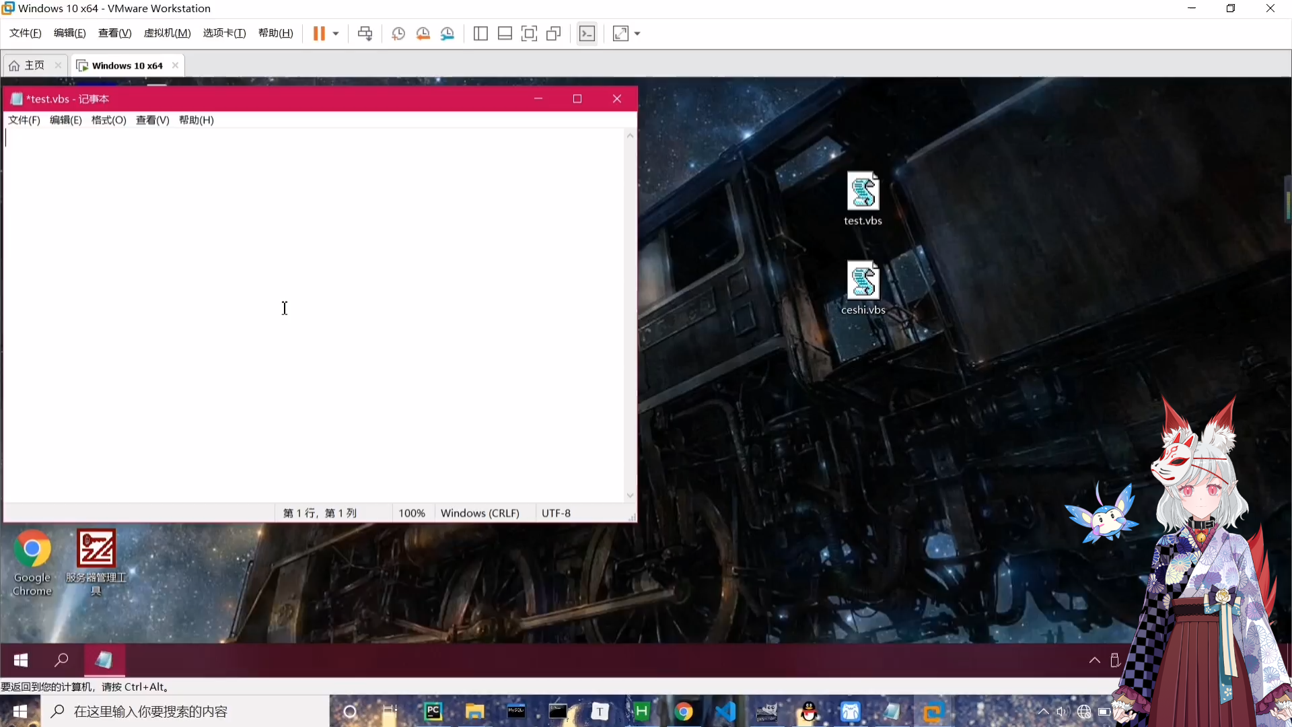The image size is (1292, 727).
Task: Click UTF-8 encoding in status bar
Action: 554,512
